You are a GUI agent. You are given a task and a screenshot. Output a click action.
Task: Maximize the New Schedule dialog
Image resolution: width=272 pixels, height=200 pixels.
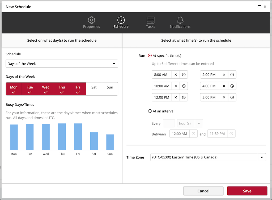(259, 7)
